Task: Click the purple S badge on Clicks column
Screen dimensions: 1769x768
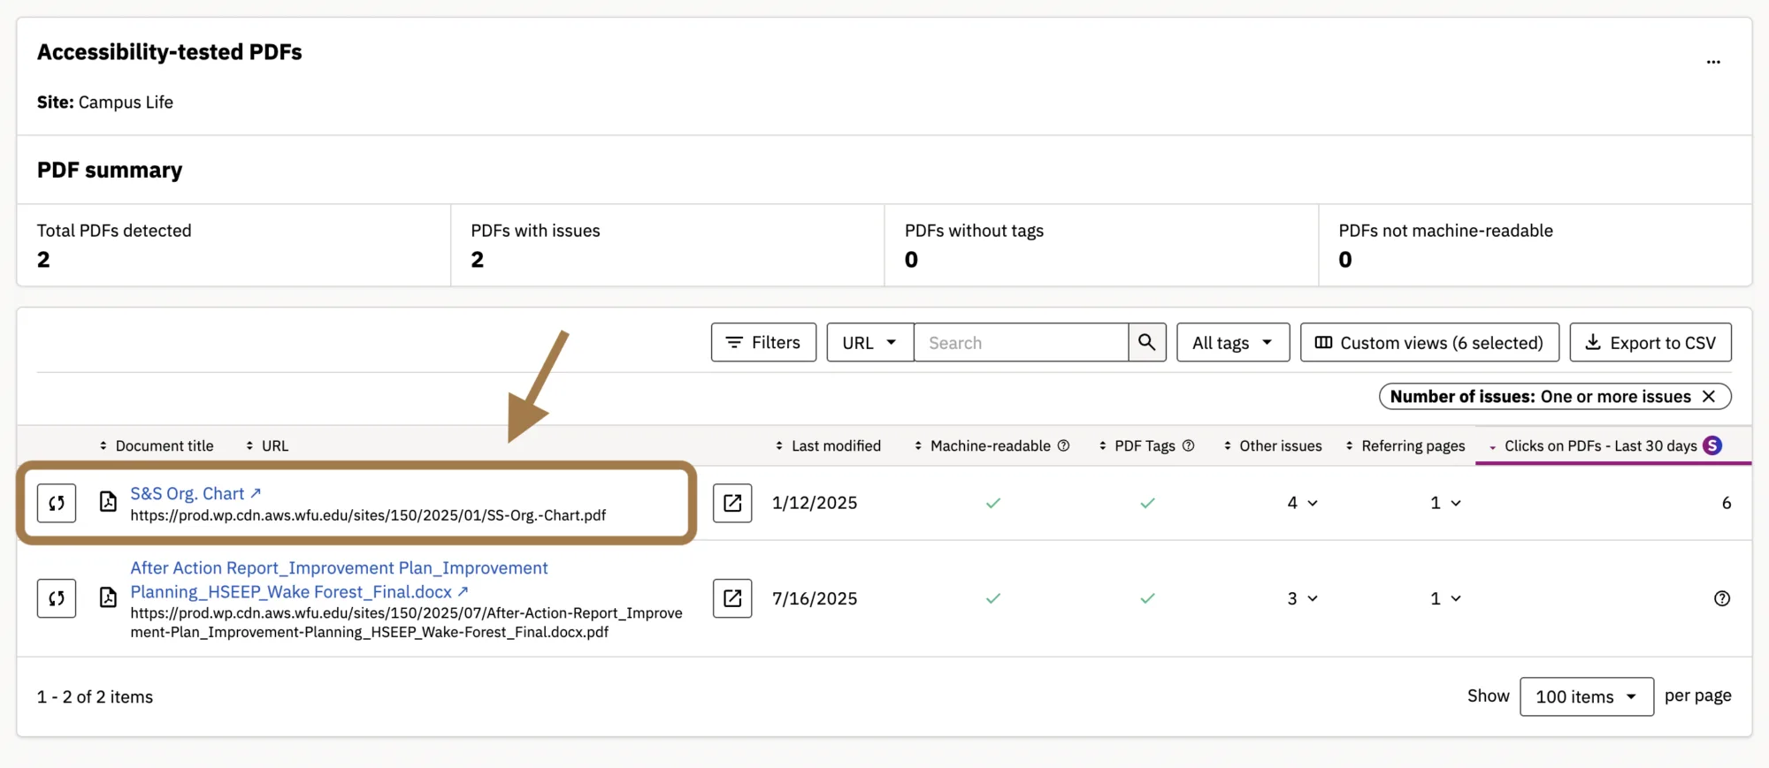Action: [x=1713, y=445]
